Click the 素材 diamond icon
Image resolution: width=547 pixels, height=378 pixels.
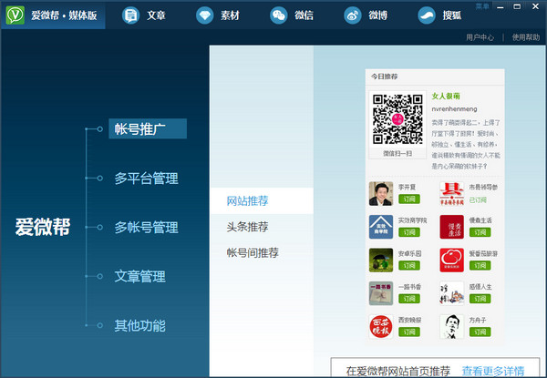[x=205, y=15]
